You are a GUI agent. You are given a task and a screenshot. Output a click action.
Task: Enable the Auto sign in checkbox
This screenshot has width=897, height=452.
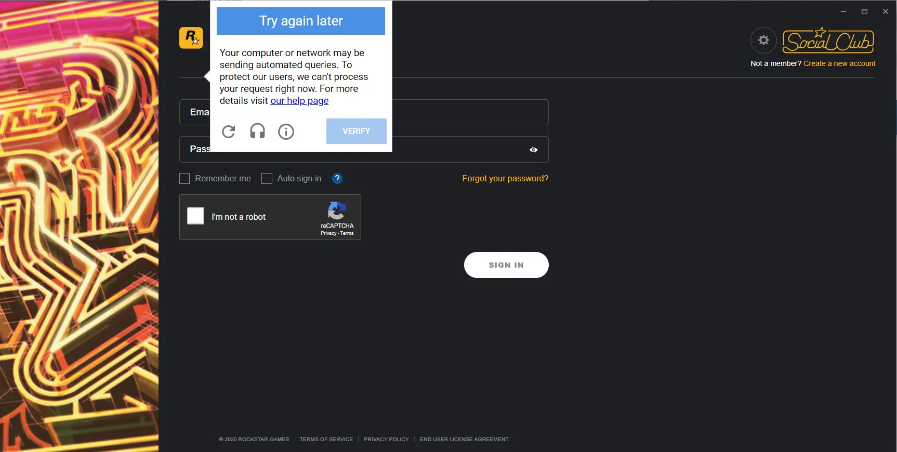tap(267, 179)
